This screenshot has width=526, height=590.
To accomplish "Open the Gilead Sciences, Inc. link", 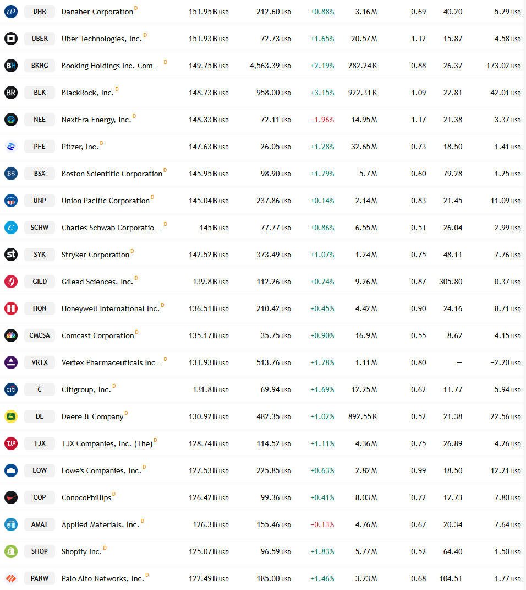I will (97, 282).
